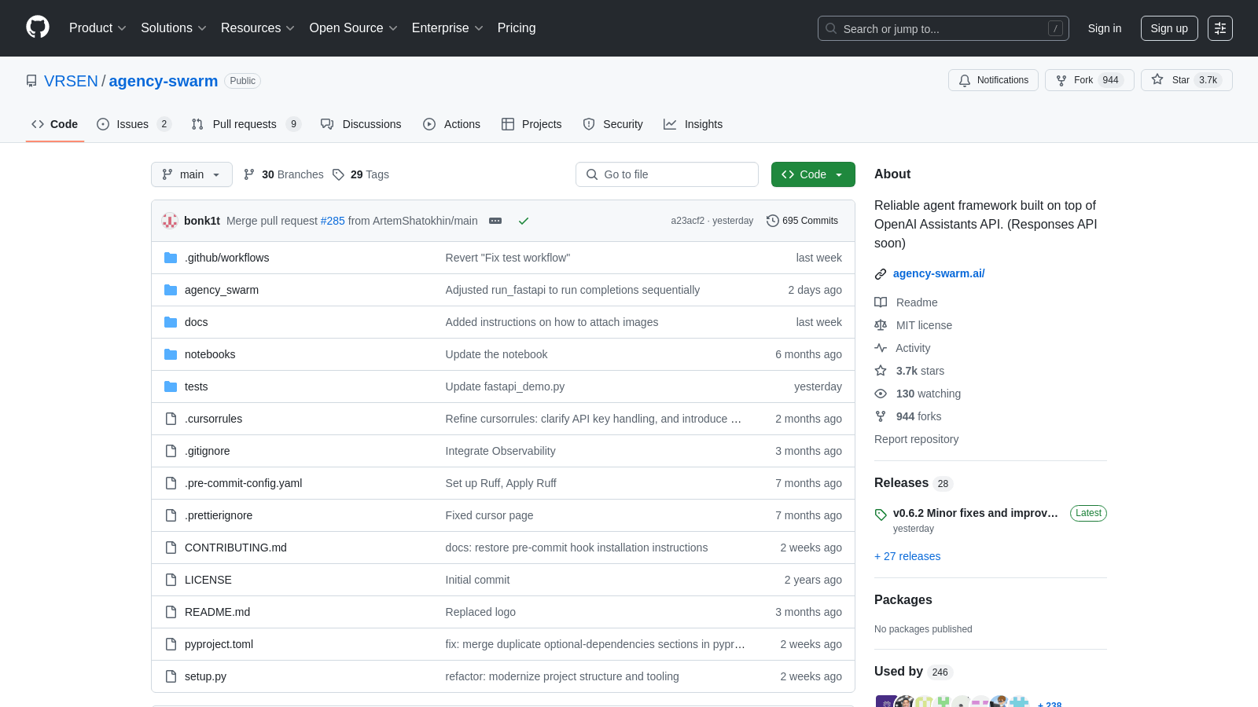Open 'Integrate Observability' commit message
This screenshot has width=1258, height=707.
pyautogui.click(x=500, y=451)
